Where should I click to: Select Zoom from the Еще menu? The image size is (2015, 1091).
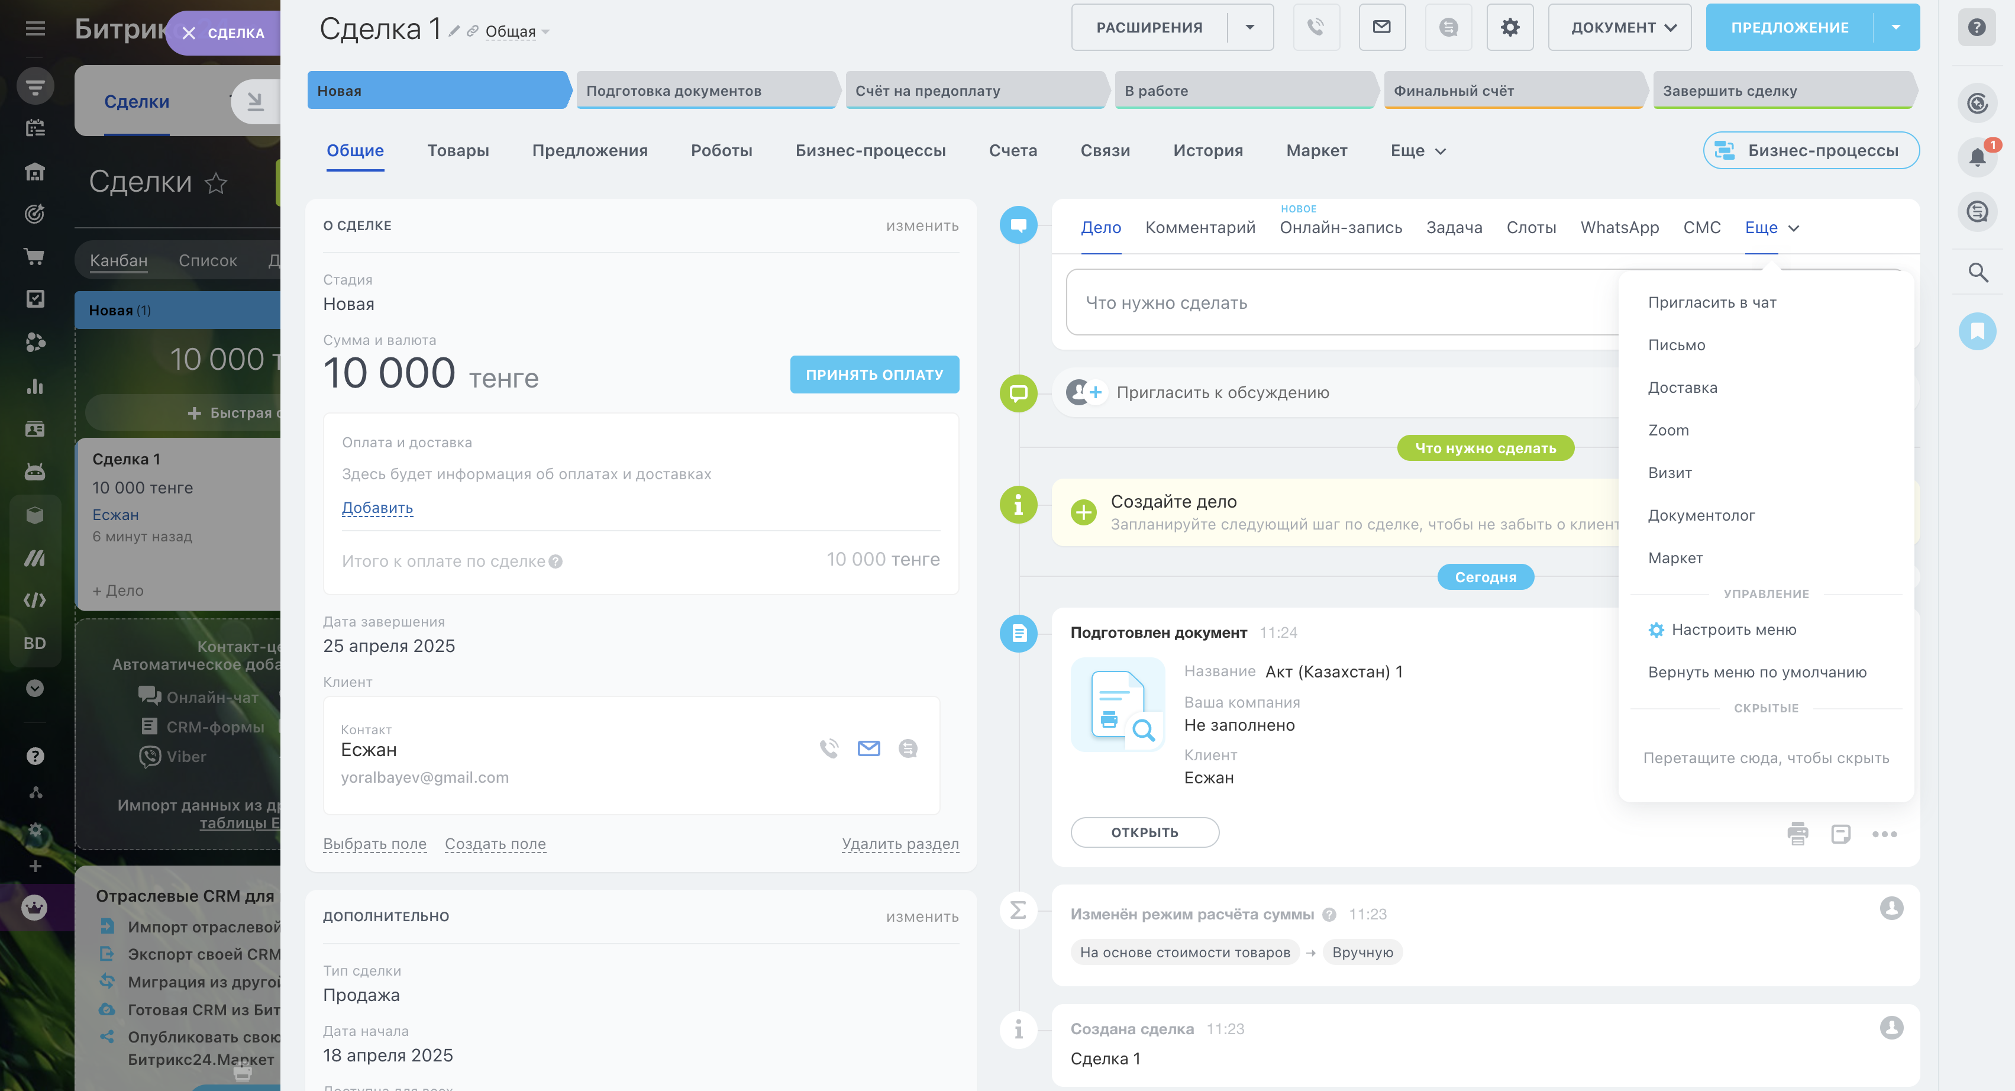point(1668,430)
